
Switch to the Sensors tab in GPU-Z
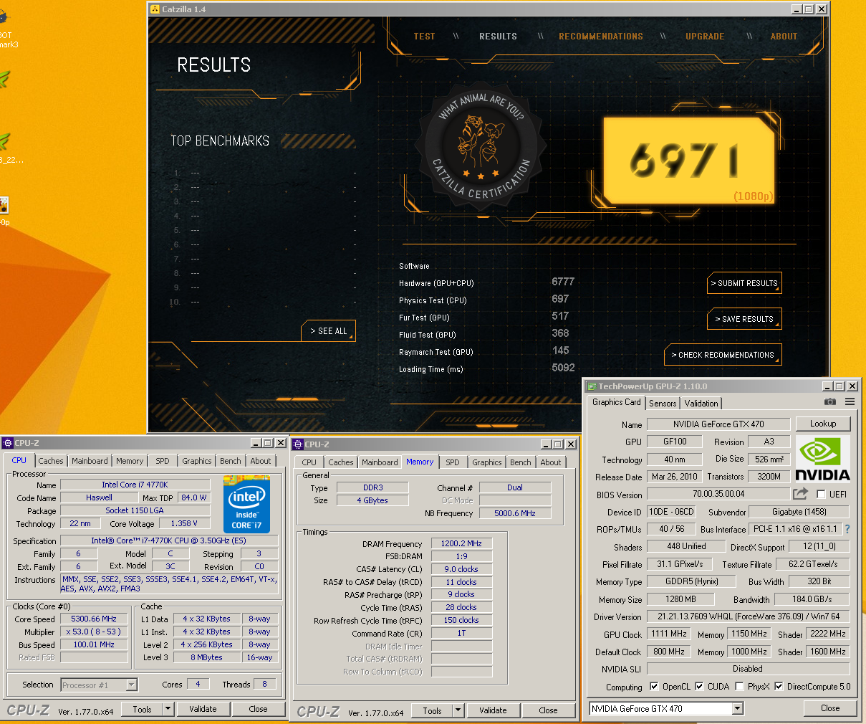click(663, 403)
